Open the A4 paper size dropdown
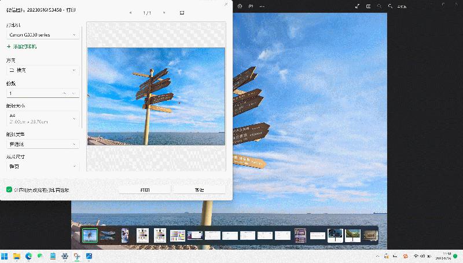This screenshot has width=463, height=263. (43, 119)
